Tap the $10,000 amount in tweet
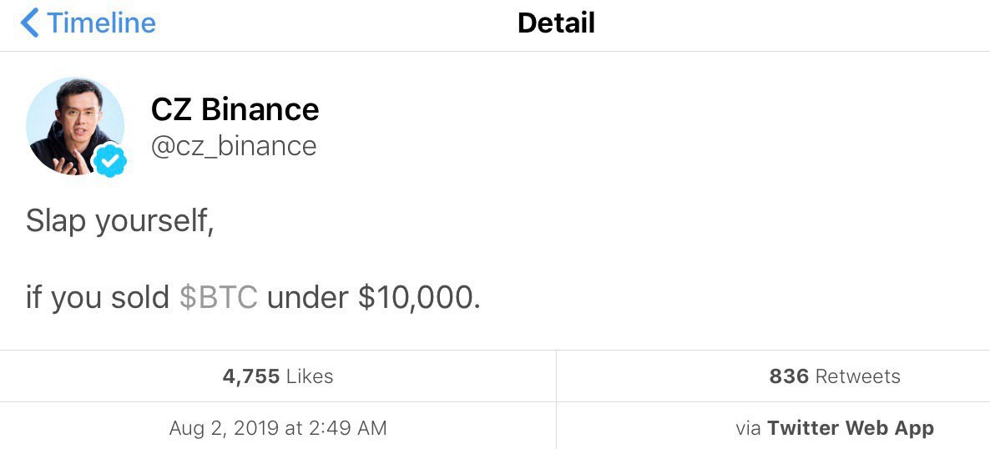 (x=418, y=298)
